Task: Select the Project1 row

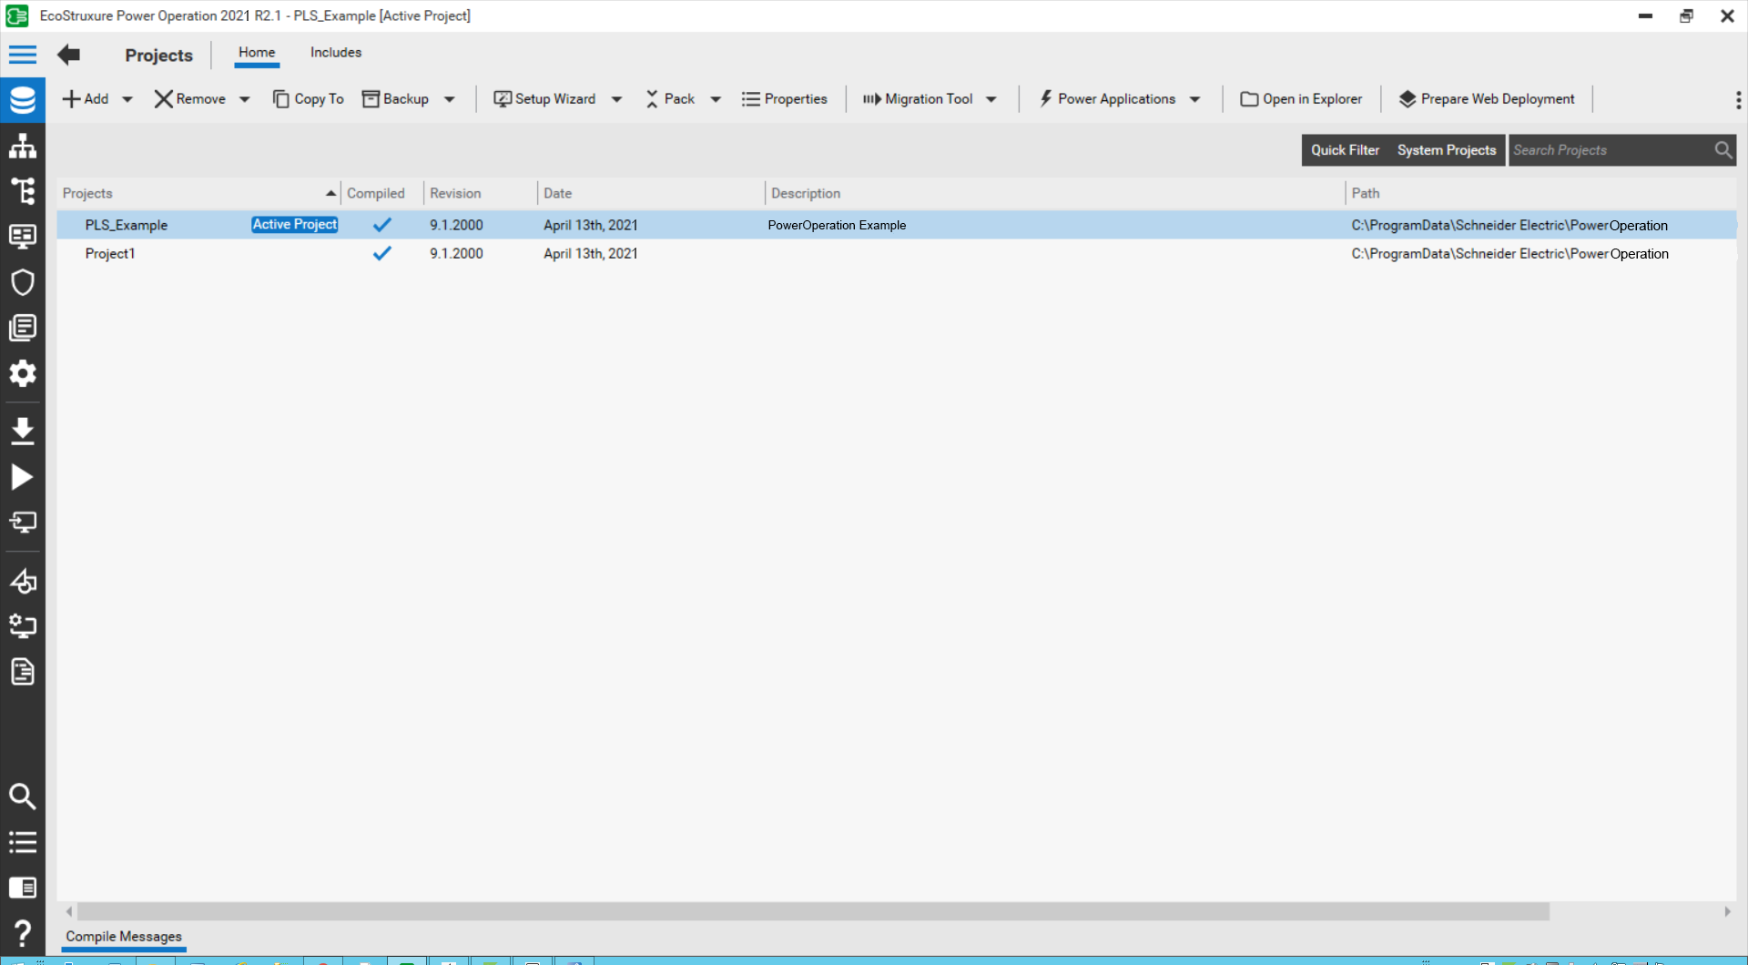Action: click(x=897, y=253)
